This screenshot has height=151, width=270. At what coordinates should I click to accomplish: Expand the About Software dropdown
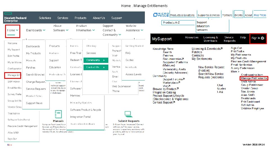pos(61,28)
